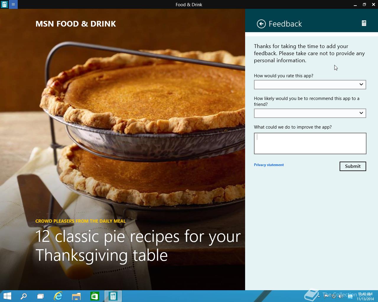The image size is (378, 302).
Task: Open the Action Center flag icon
Action: tap(326, 296)
